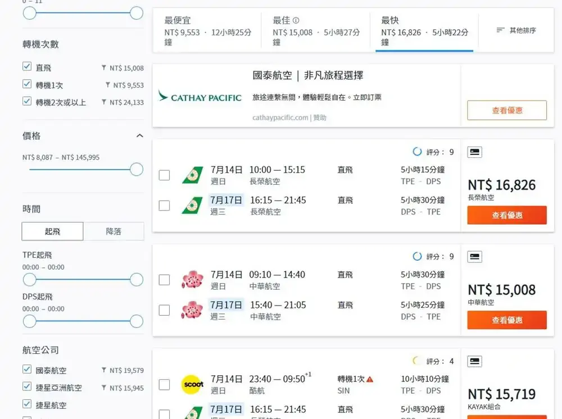
Task: Collapse the 價格 filter section chevron
Action: tap(140, 136)
